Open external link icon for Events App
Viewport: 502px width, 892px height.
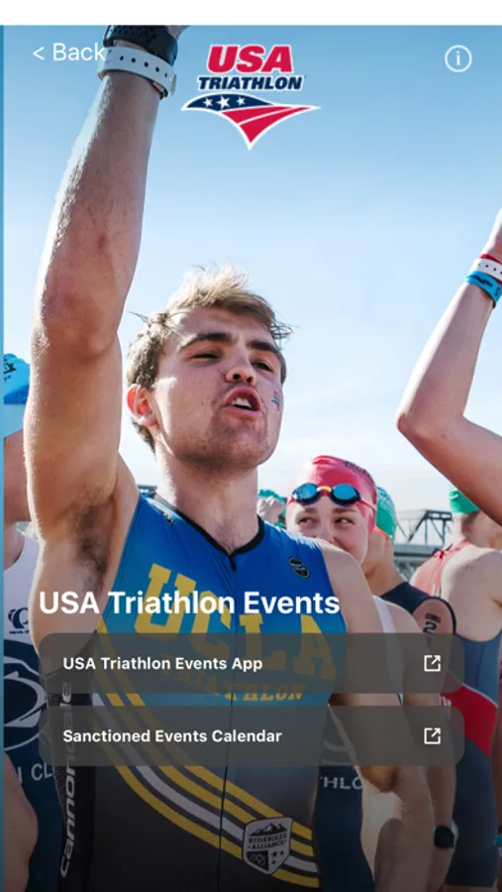click(x=432, y=663)
